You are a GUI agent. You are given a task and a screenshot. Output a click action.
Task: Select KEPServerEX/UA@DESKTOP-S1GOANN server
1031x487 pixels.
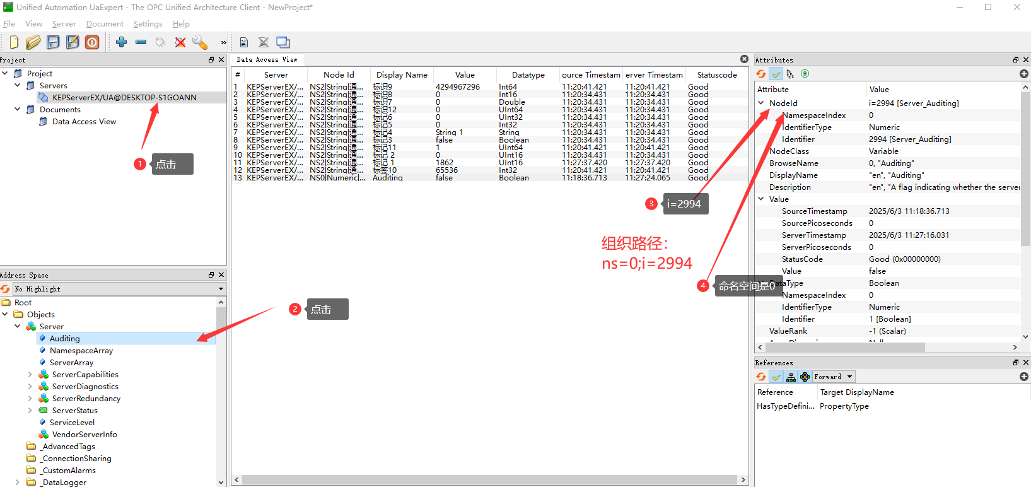pos(124,98)
